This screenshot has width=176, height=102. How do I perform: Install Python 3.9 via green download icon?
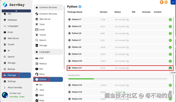point(170,54)
